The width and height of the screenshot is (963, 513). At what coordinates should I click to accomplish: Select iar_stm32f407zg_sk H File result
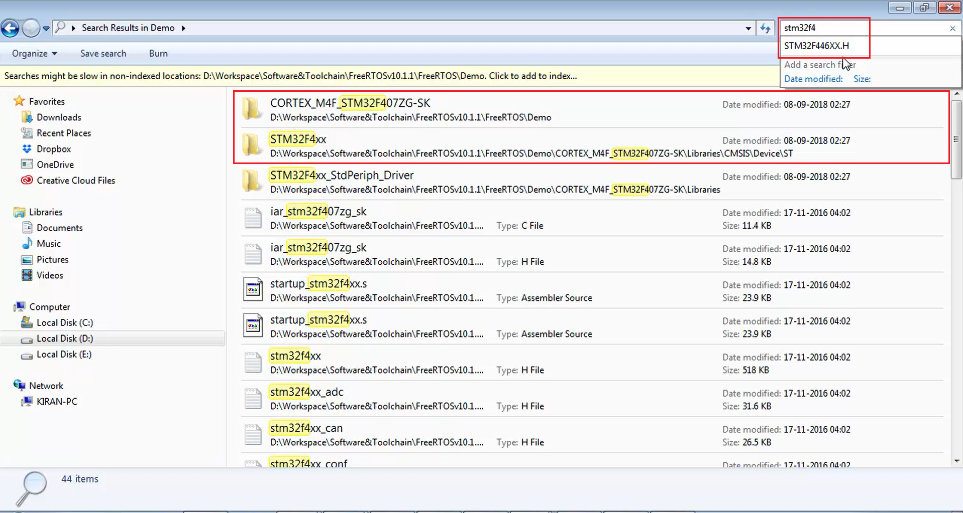click(x=592, y=254)
